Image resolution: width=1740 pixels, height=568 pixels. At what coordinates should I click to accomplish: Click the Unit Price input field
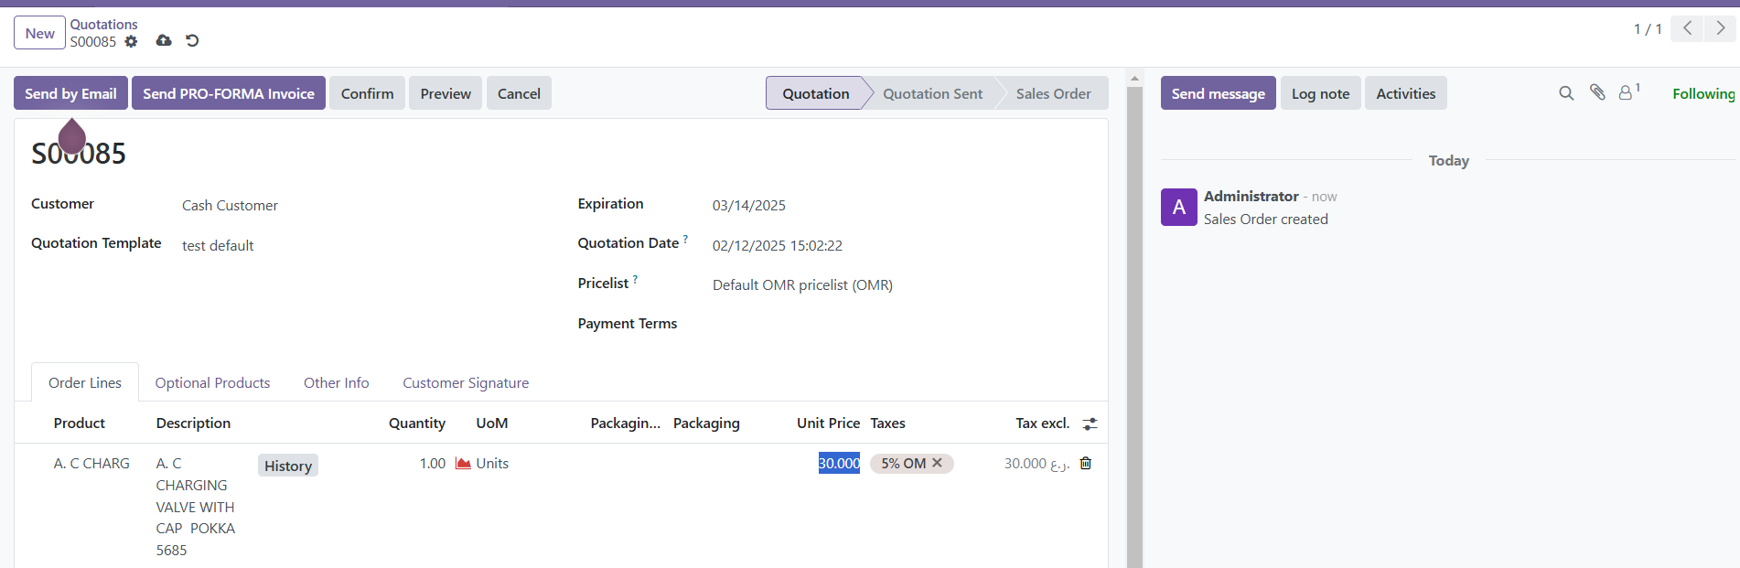coord(838,464)
